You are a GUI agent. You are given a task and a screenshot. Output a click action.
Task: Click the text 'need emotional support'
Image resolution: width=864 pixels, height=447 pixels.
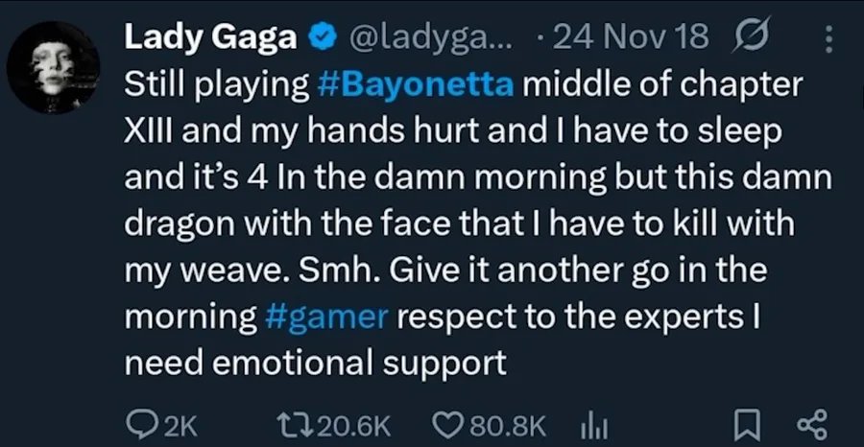click(x=316, y=364)
